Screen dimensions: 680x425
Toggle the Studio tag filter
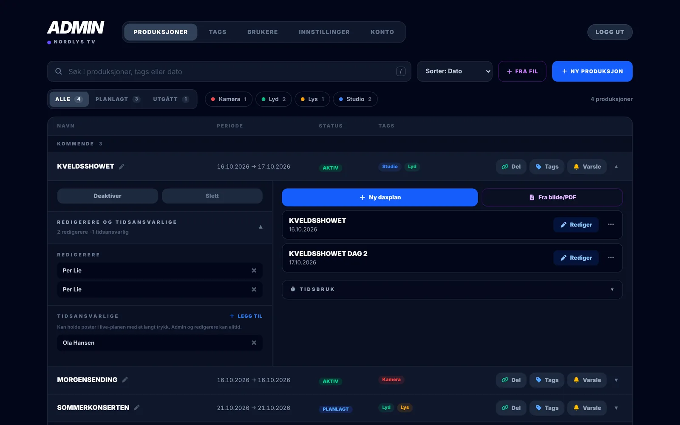click(x=355, y=99)
